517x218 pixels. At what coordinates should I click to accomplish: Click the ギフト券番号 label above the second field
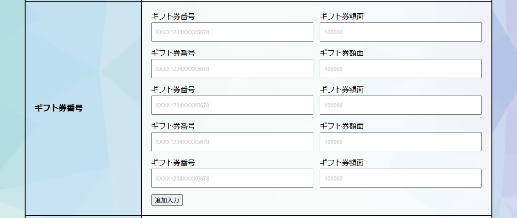click(x=173, y=53)
